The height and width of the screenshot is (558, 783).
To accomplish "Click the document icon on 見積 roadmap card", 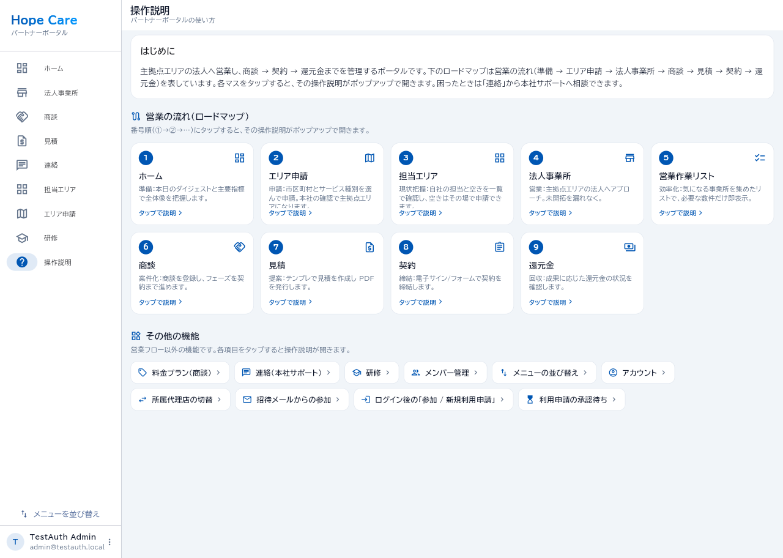I will (x=369, y=247).
